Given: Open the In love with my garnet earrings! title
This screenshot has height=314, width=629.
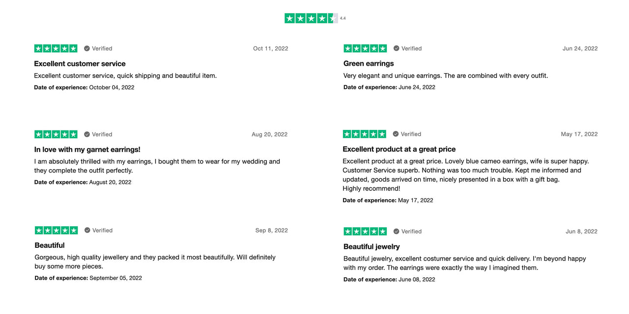Looking at the screenshot, I should tap(87, 150).
